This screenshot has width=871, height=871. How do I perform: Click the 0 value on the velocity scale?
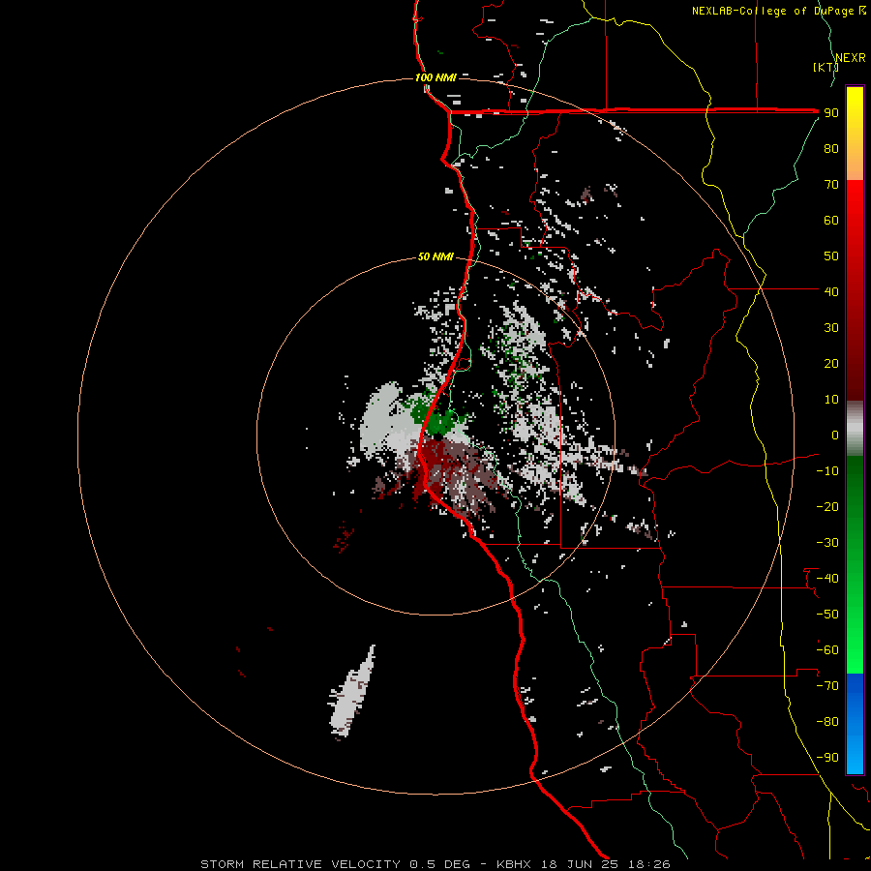[835, 435]
